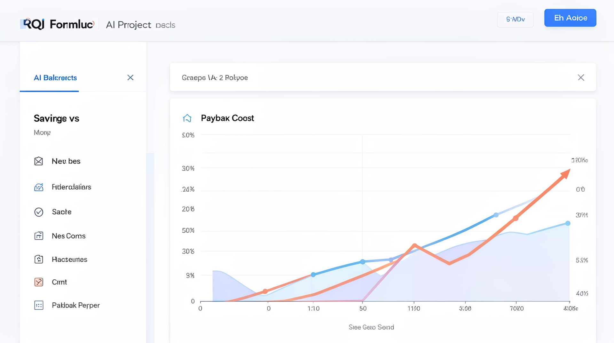The height and width of the screenshot is (343, 614).
Task: Select the Saote checkmark circle icon
Action: pos(39,212)
